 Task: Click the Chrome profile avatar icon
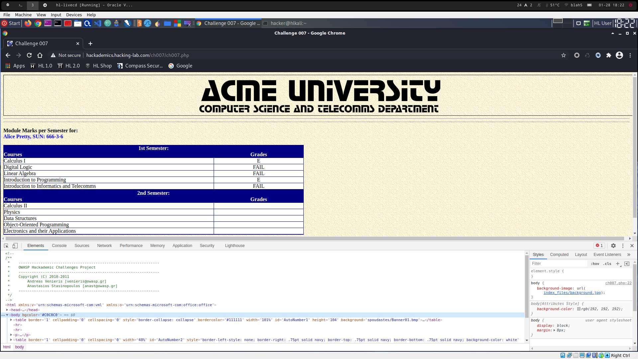click(619, 55)
